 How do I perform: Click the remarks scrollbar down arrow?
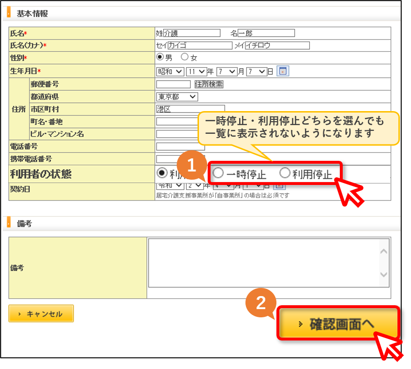[384, 274]
